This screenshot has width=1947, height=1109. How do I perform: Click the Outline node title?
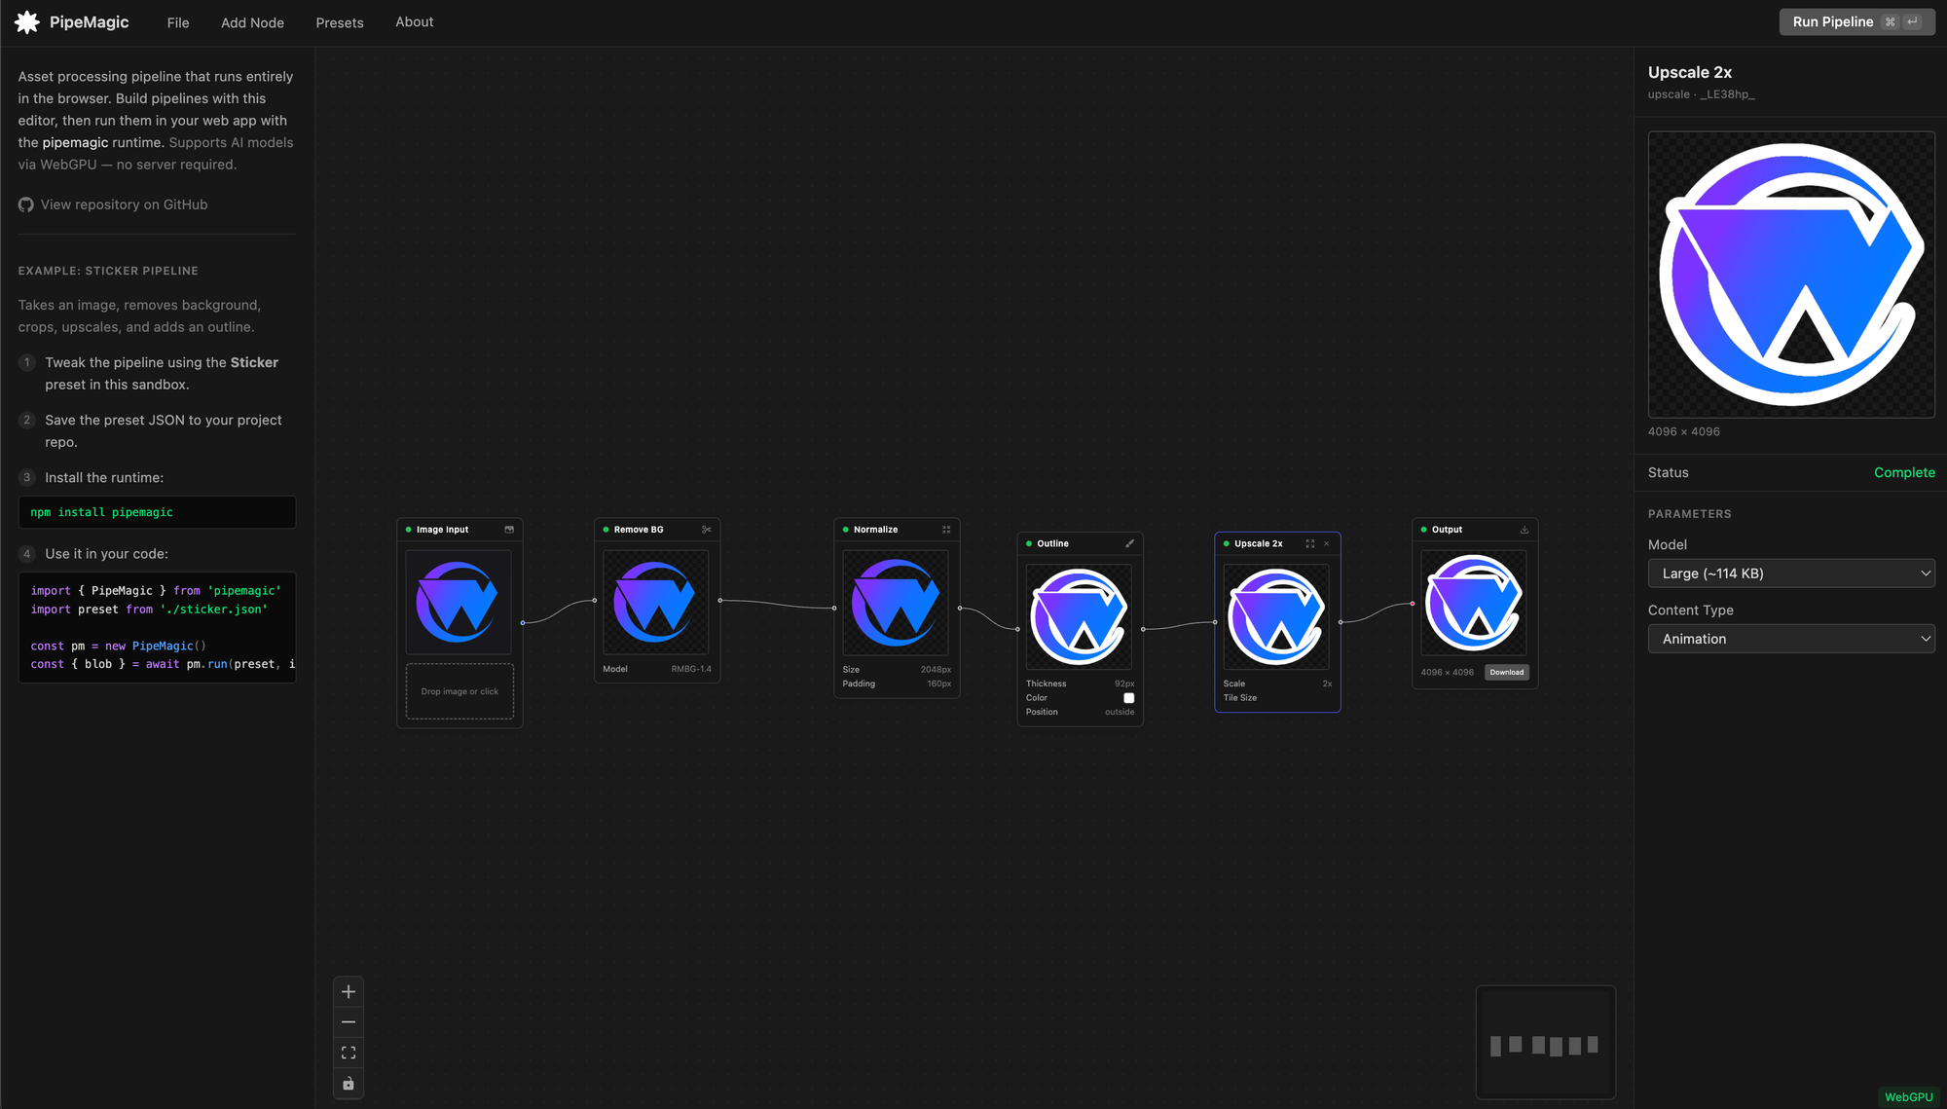point(1052,543)
